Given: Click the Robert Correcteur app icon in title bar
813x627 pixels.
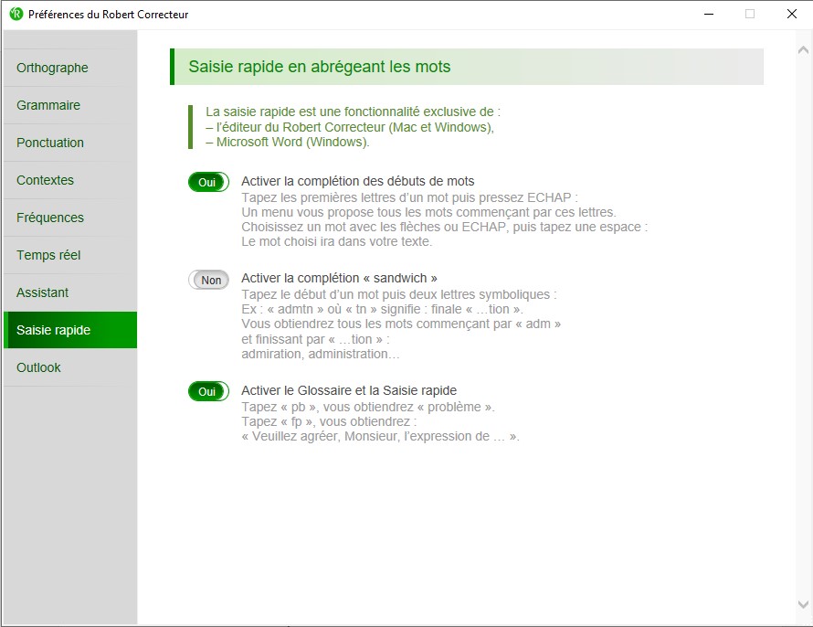Looking at the screenshot, I should (x=16, y=14).
